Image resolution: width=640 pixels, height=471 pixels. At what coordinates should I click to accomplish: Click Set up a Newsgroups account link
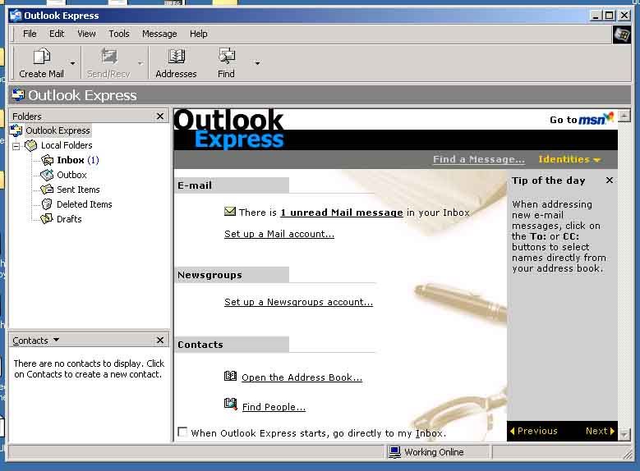(298, 302)
